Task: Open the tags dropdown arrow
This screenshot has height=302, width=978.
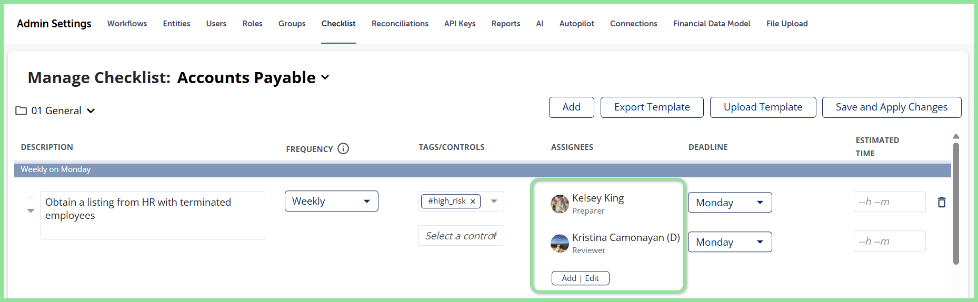Action: pos(494,201)
